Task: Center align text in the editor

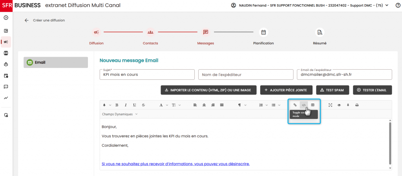Action: [x=204, y=105]
